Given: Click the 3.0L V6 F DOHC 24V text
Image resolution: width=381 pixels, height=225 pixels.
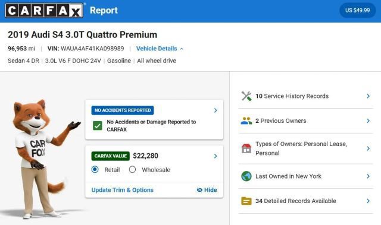Looking at the screenshot, I should pos(73,61).
